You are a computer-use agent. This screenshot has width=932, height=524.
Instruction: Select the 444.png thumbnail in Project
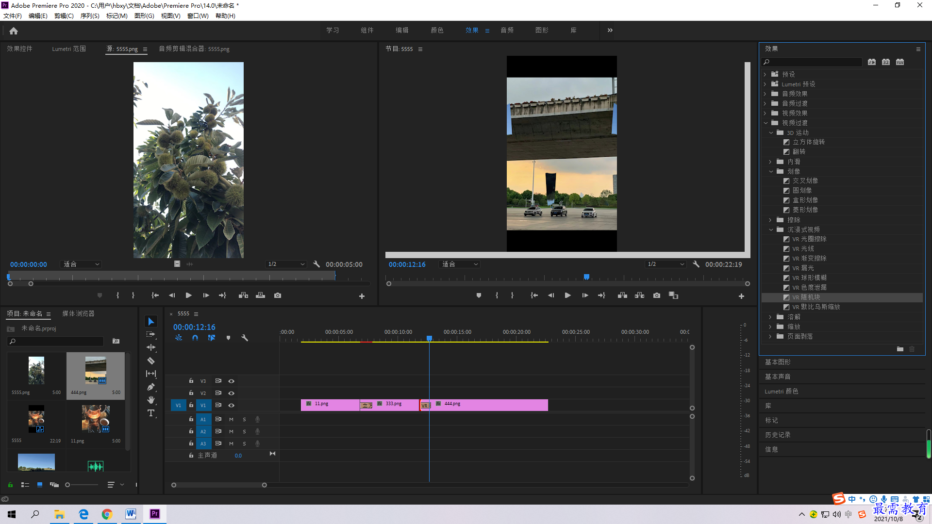pyautogui.click(x=96, y=371)
